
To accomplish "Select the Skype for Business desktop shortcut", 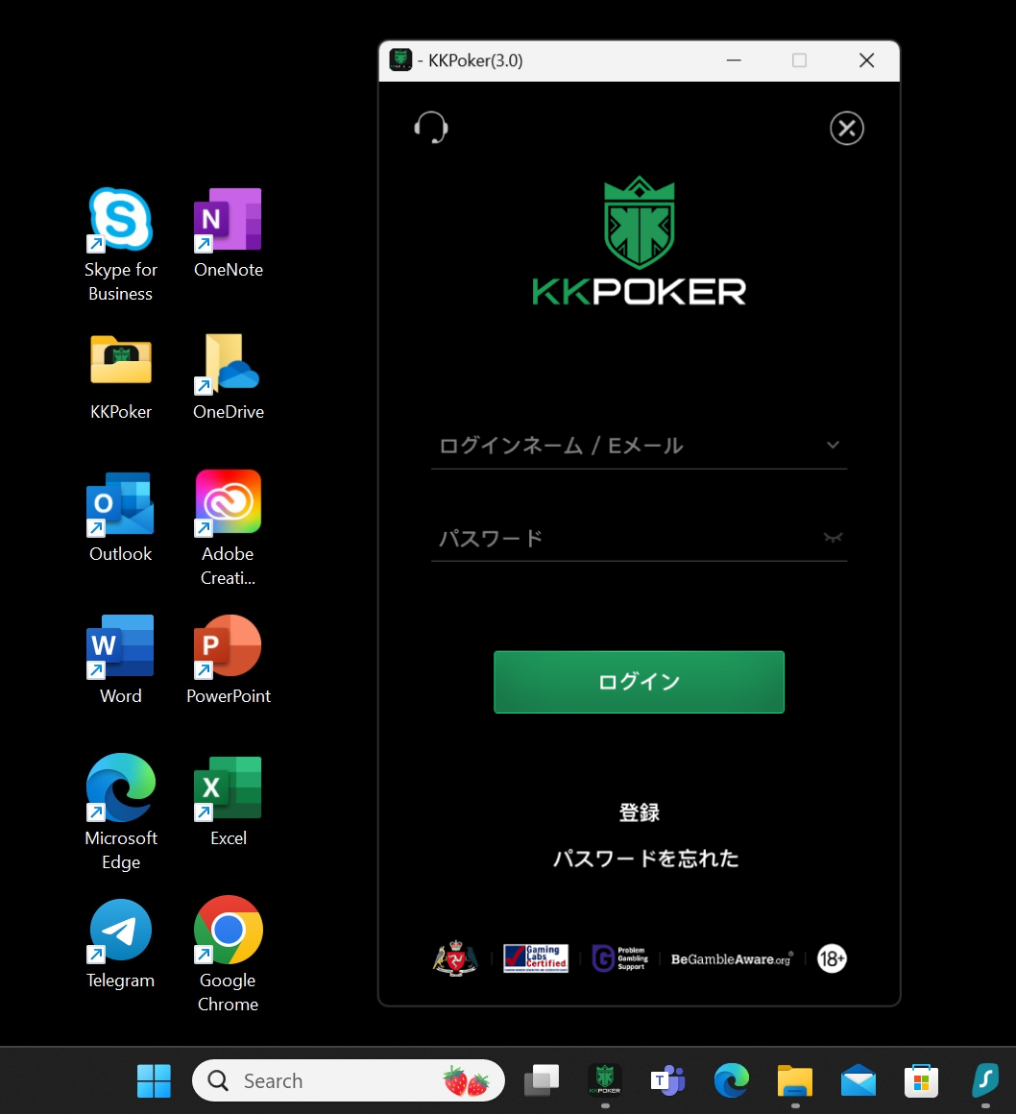I will click(x=121, y=245).
